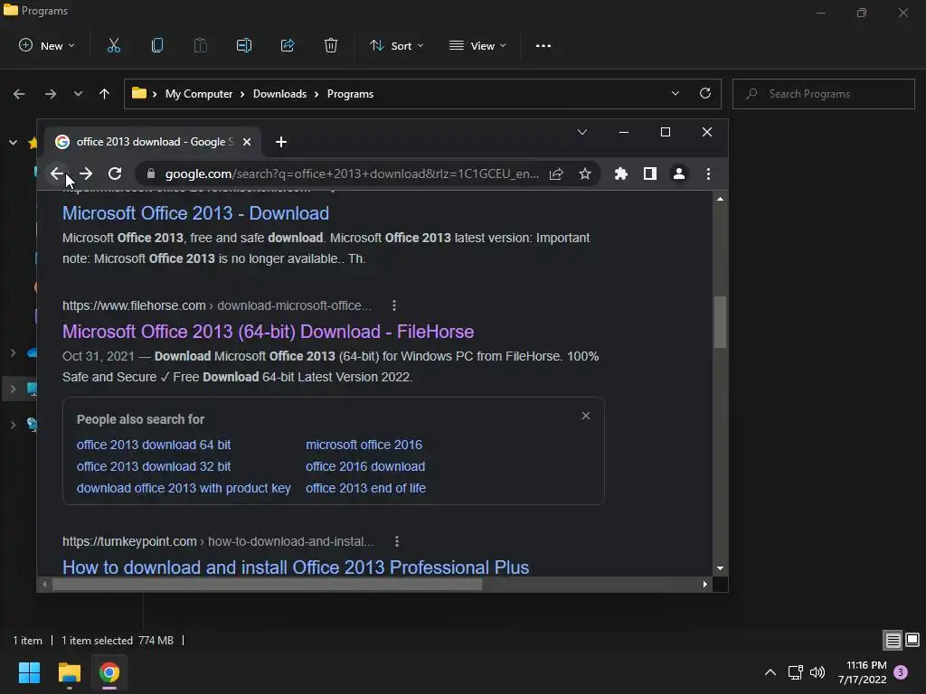The image size is (926, 694).
Task: Open Chrome side panel icon
Action: pyautogui.click(x=650, y=173)
